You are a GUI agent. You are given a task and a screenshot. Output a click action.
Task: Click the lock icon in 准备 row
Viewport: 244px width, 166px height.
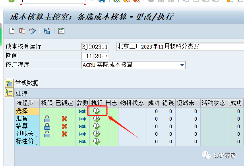pos(47,119)
